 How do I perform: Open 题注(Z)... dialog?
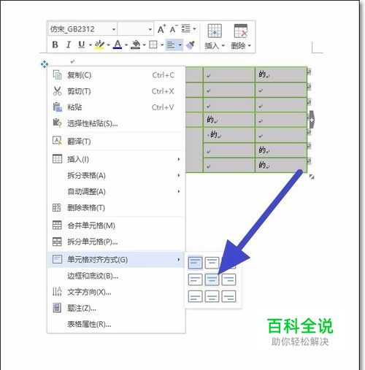tap(116, 308)
